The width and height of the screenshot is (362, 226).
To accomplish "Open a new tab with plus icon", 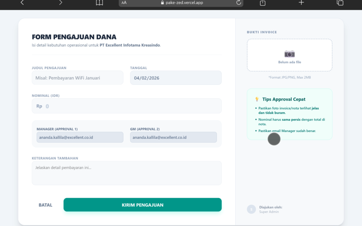I will point(301,2).
